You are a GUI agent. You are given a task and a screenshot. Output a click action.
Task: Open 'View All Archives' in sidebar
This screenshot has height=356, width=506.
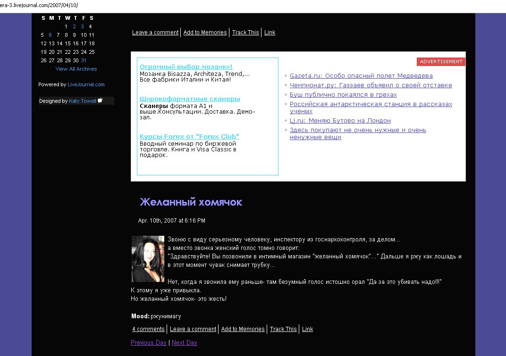click(x=76, y=69)
